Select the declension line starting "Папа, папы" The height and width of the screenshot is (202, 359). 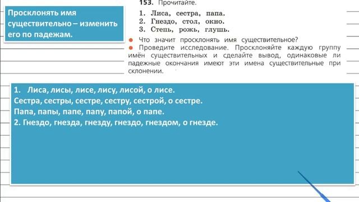coord(89,112)
